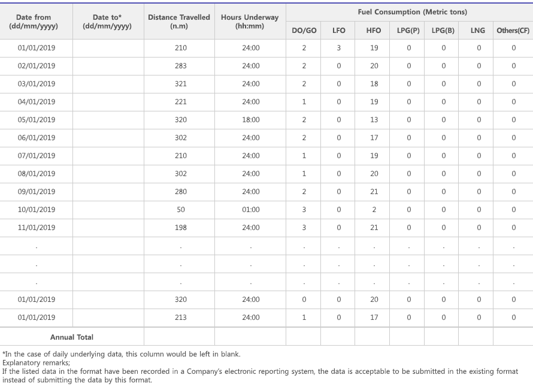Viewport: 533px width, 390px height.
Task: Click the 'Hours Underway (hh:mm)' header
Action: coord(250,22)
